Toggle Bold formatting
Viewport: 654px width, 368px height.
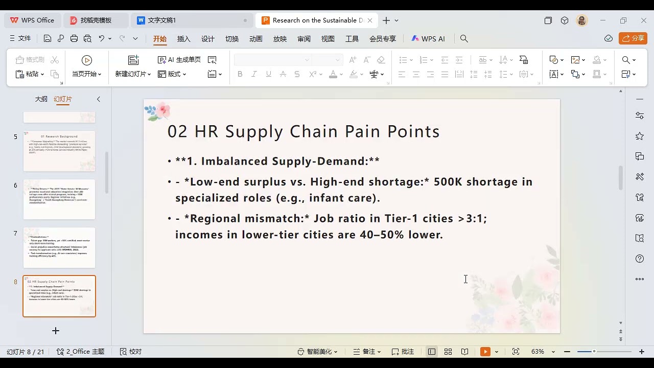coord(240,74)
